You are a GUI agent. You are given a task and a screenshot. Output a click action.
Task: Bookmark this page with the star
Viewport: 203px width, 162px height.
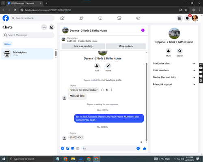[x=186, y=10]
